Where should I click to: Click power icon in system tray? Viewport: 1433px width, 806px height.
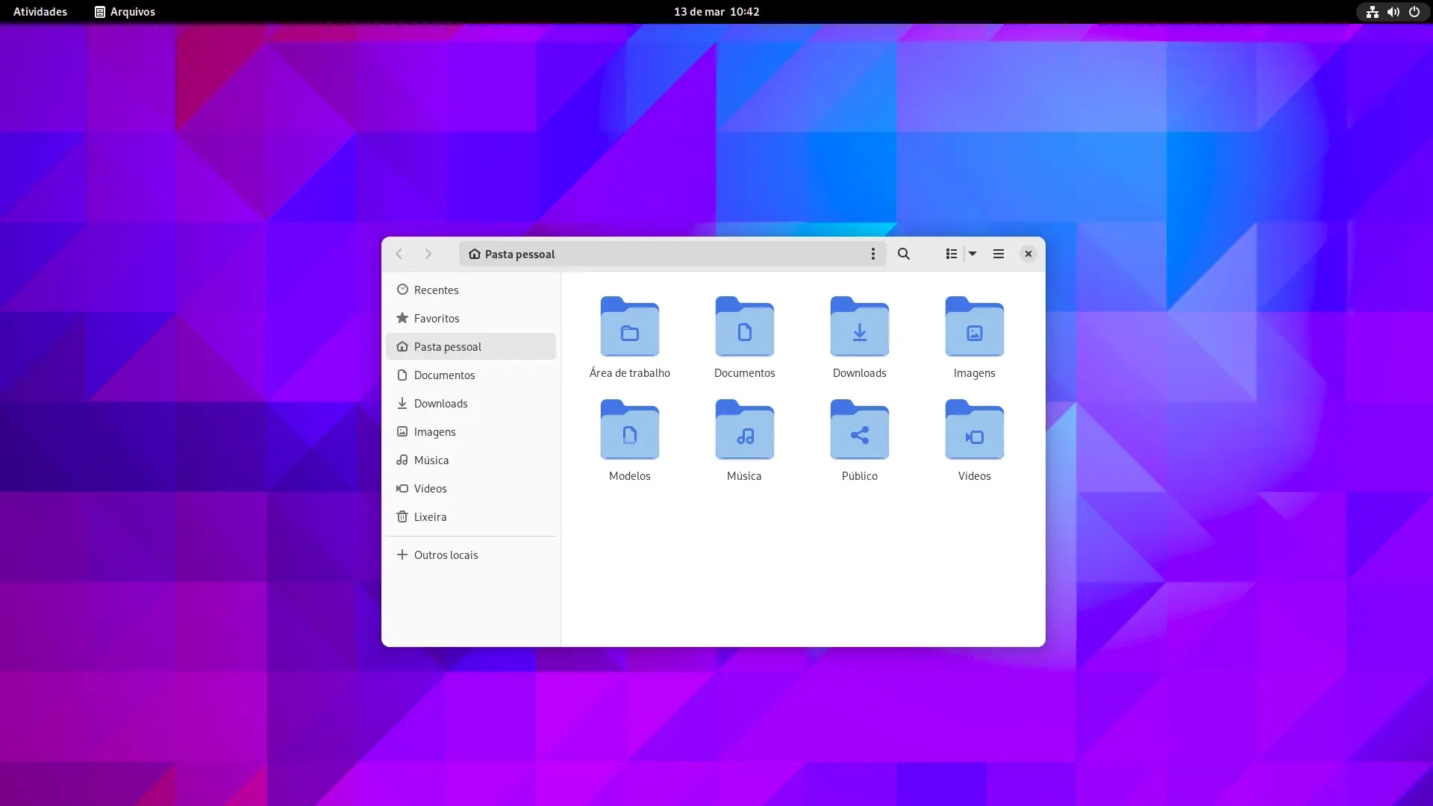point(1414,12)
